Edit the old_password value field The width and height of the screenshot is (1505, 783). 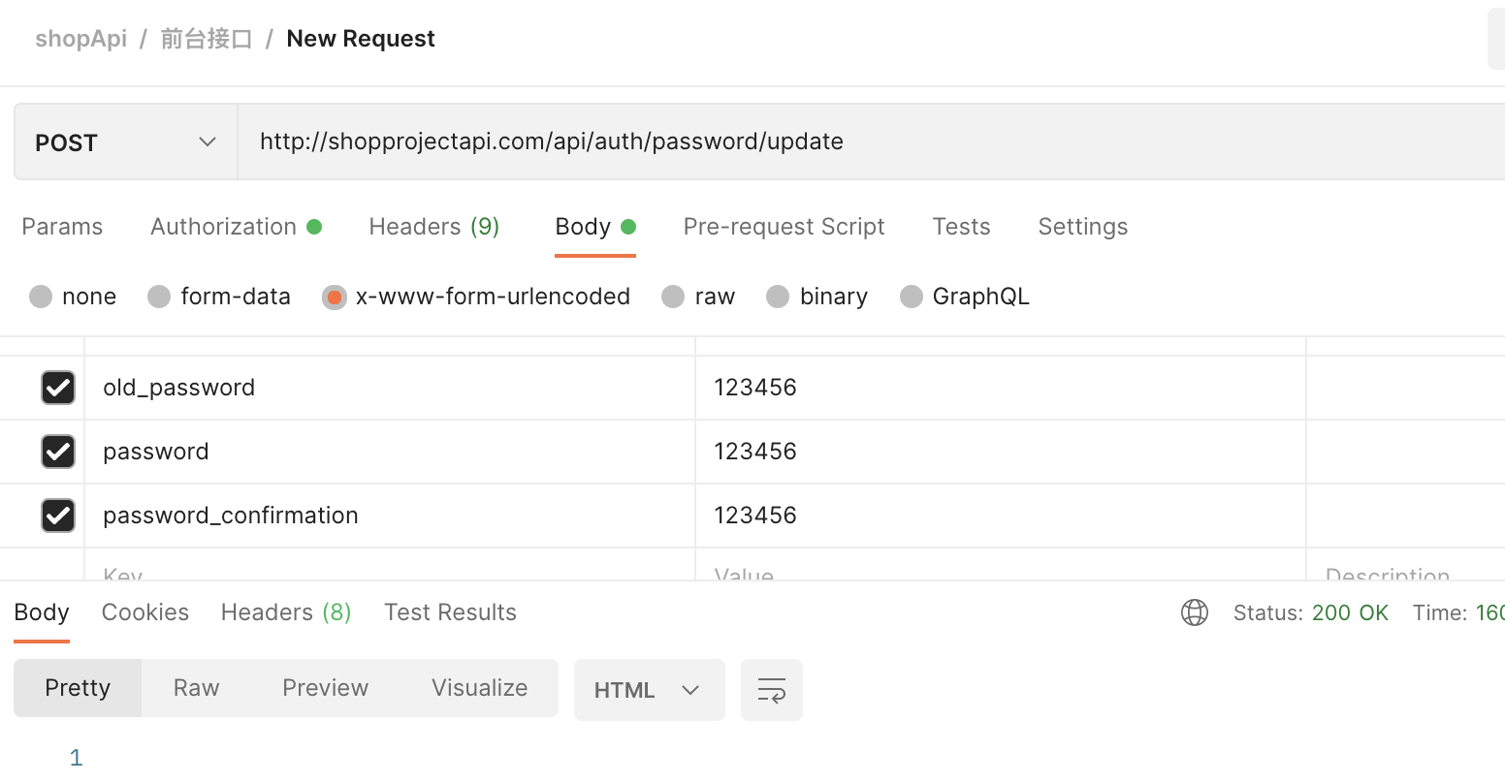click(x=999, y=388)
